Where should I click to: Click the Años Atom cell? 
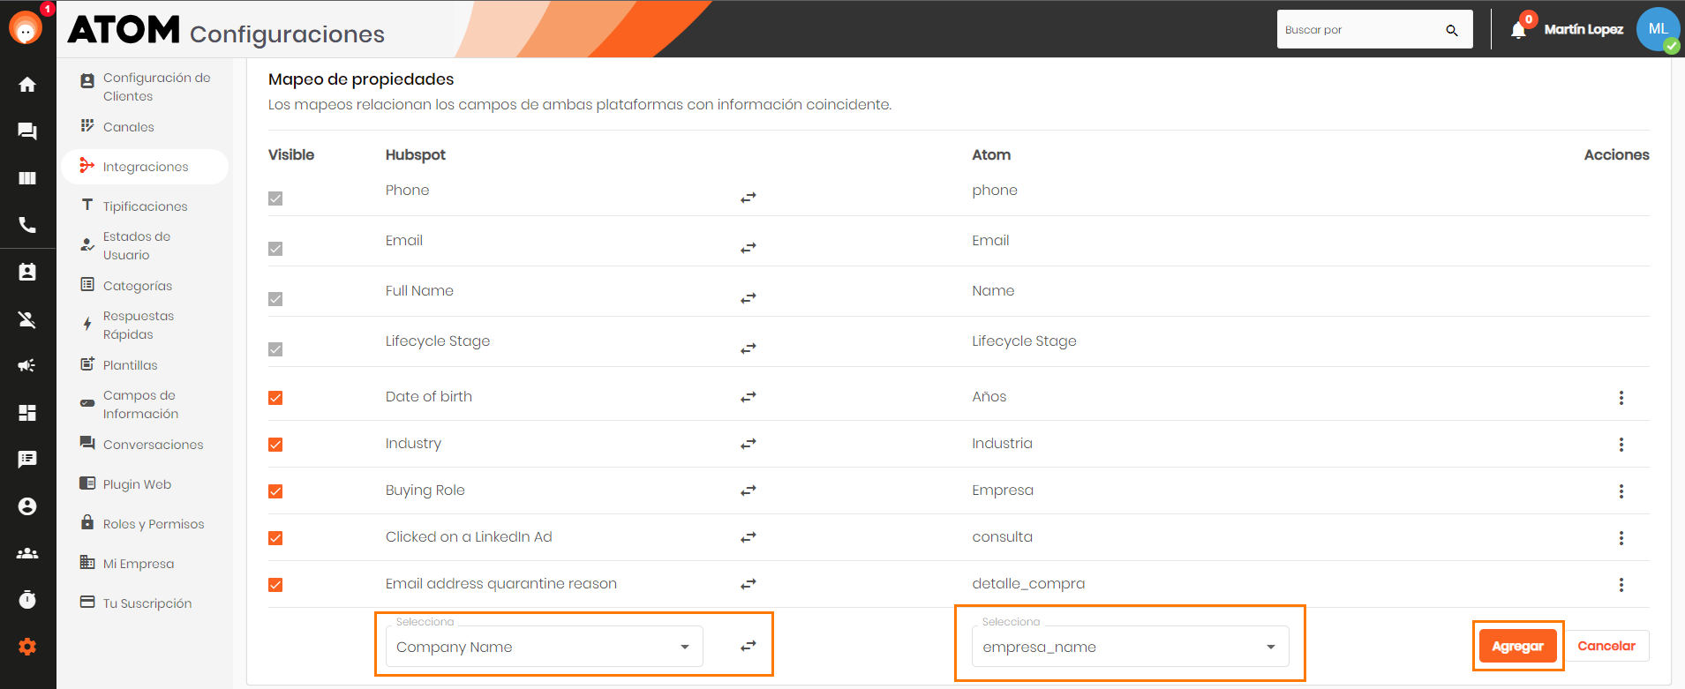[989, 396]
